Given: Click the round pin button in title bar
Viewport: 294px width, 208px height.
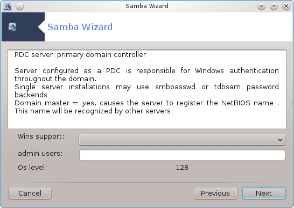Looking at the screenshot, I should pos(19,6).
